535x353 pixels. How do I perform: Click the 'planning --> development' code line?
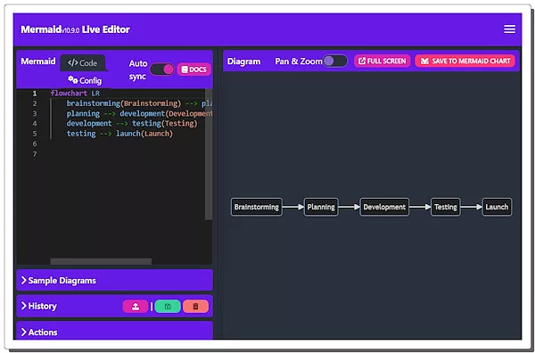(139, 113)
